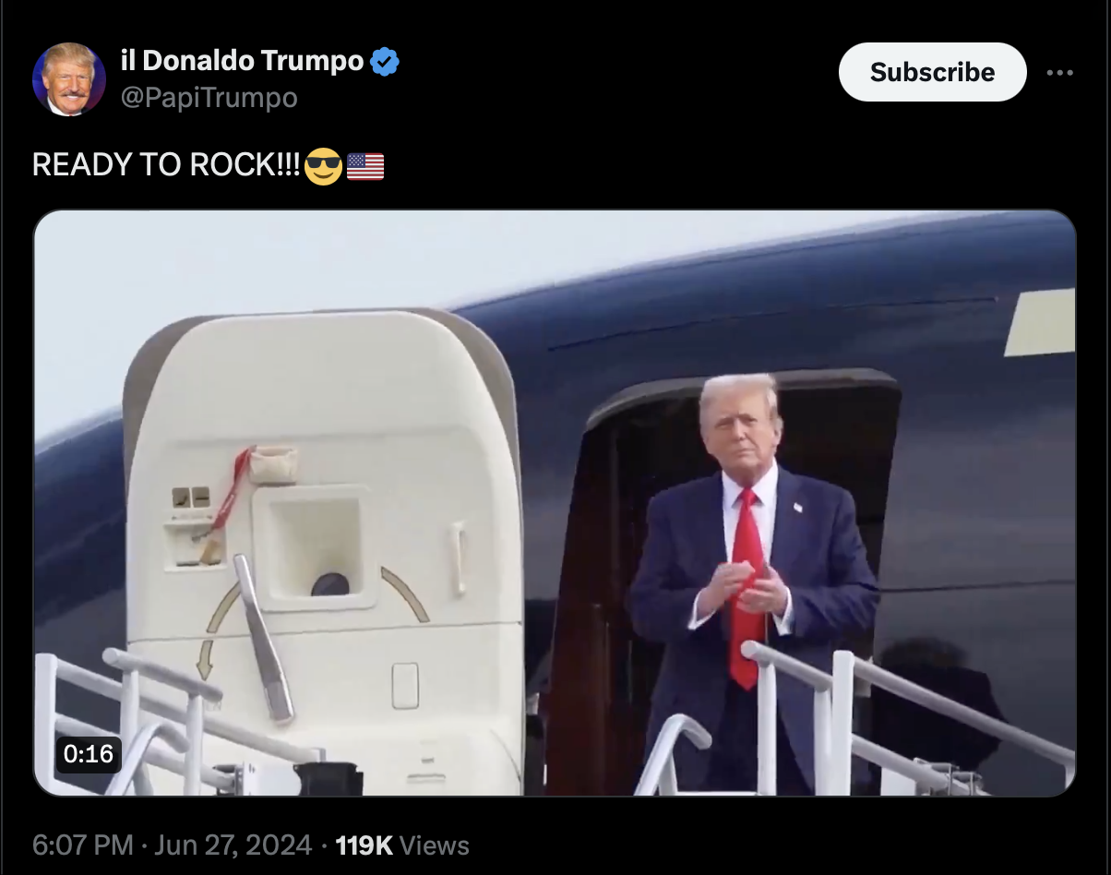Click the 0:16 video duration badge
1111x875 pixels.
point(89,754)
